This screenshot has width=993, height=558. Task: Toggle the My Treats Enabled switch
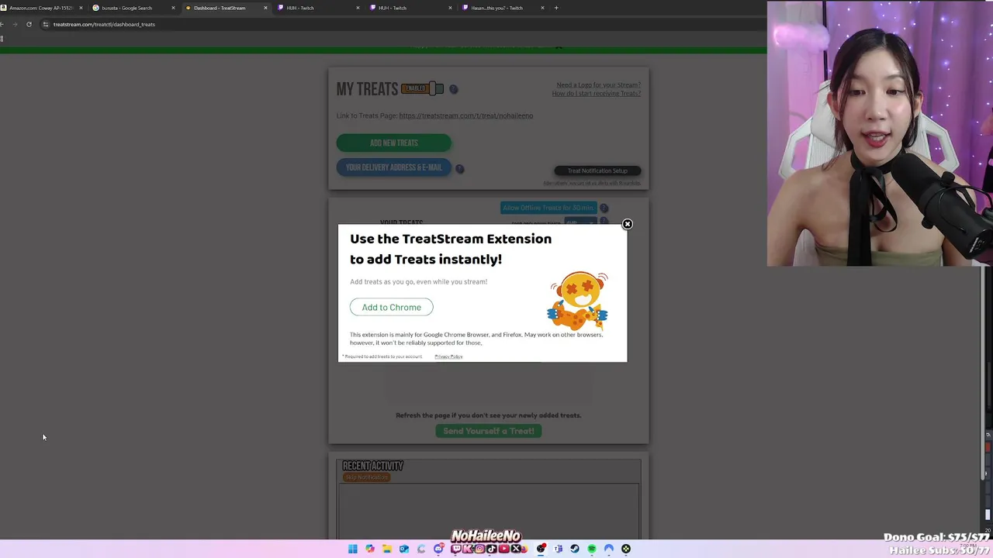point(423,88)
